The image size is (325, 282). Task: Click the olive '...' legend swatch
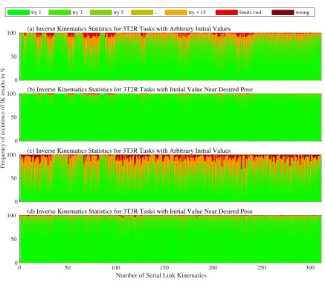142,12
